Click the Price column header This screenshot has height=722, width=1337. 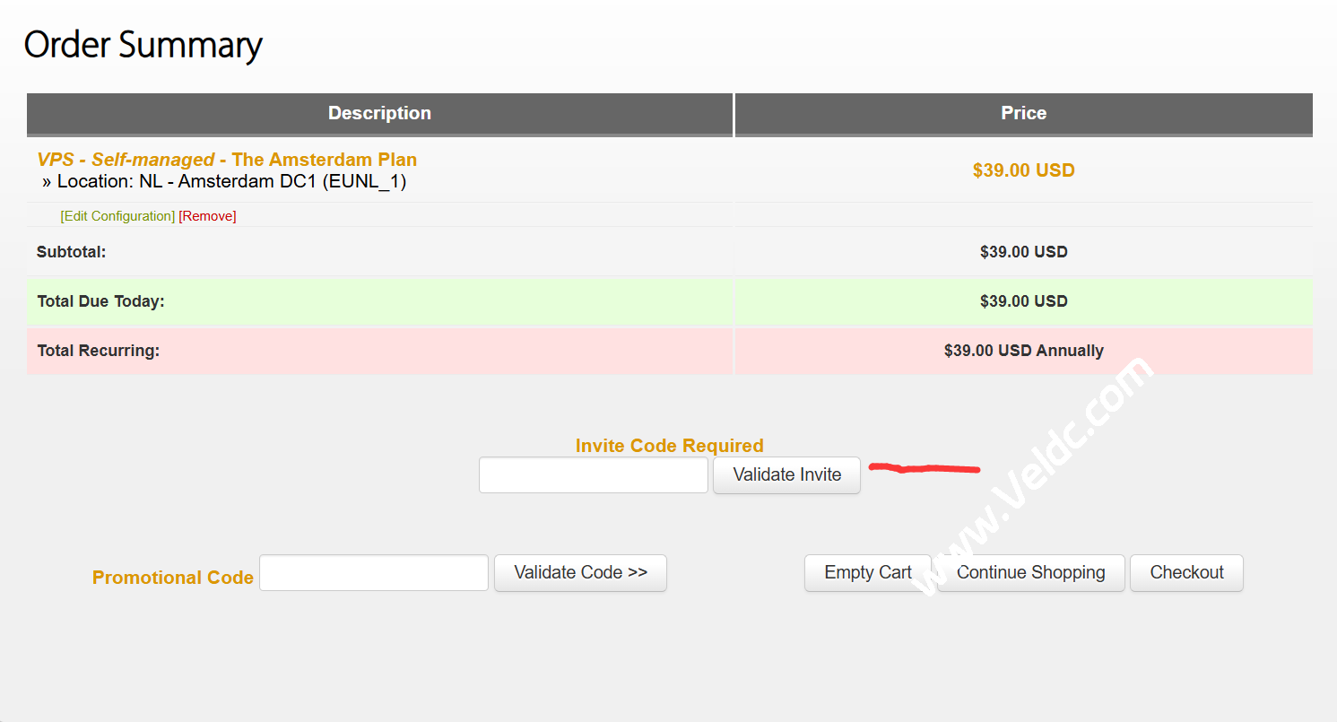click(x=1023, y=114)
